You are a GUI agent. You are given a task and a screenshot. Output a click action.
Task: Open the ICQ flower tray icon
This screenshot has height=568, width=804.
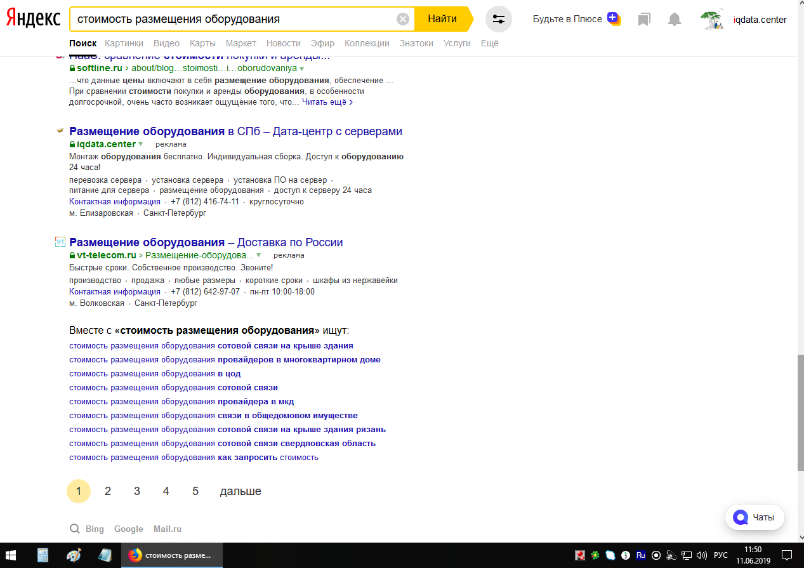[x=595, y=555]
